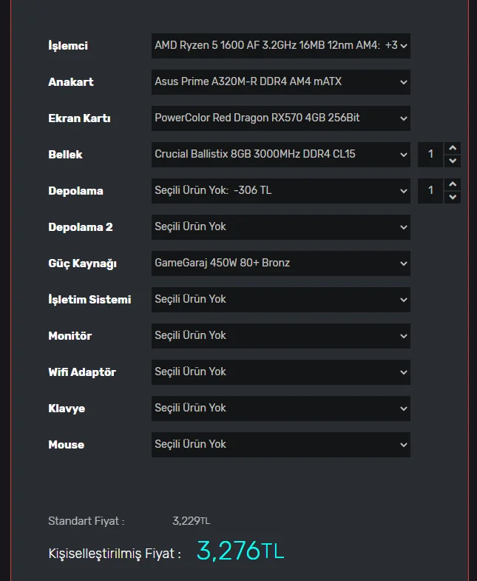Increase Bellek quantity with up arrow
Screen dimensions: 477x581
[453, 148]
